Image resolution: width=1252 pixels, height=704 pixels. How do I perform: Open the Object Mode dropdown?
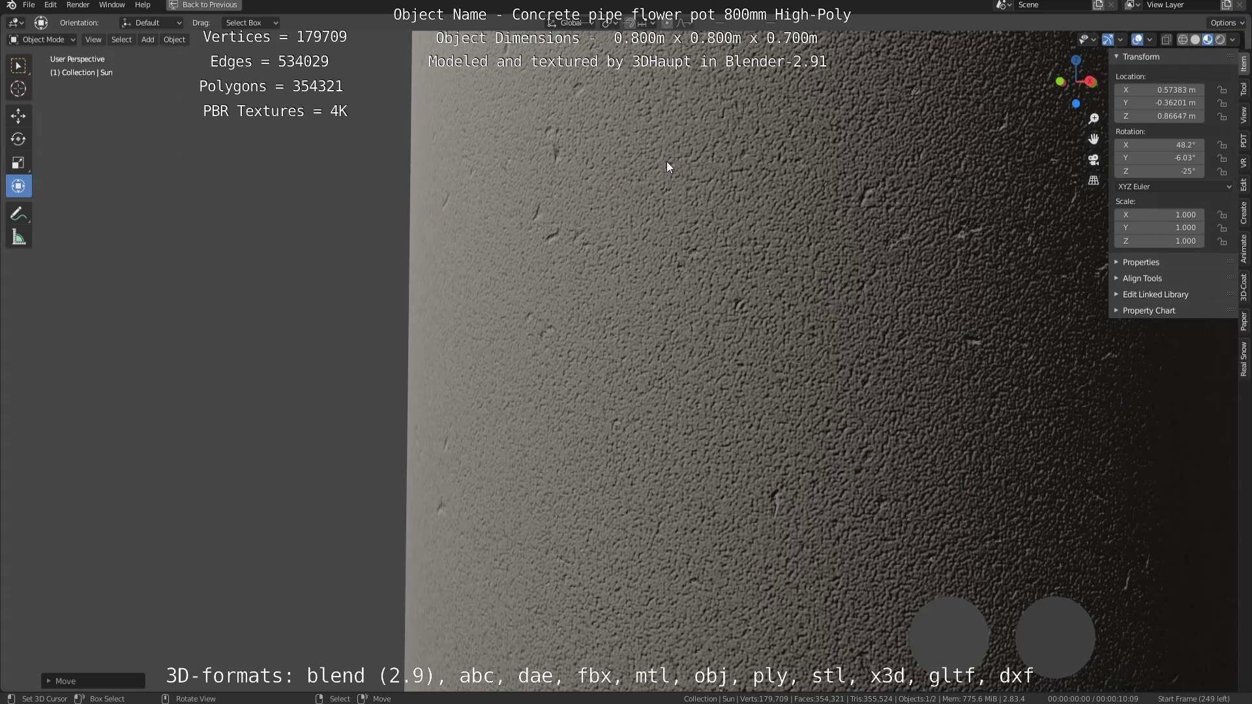[x=42, y=40]
